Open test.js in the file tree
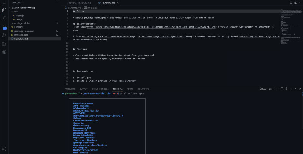This screenshot has height=154, width=303. (35, 19)
